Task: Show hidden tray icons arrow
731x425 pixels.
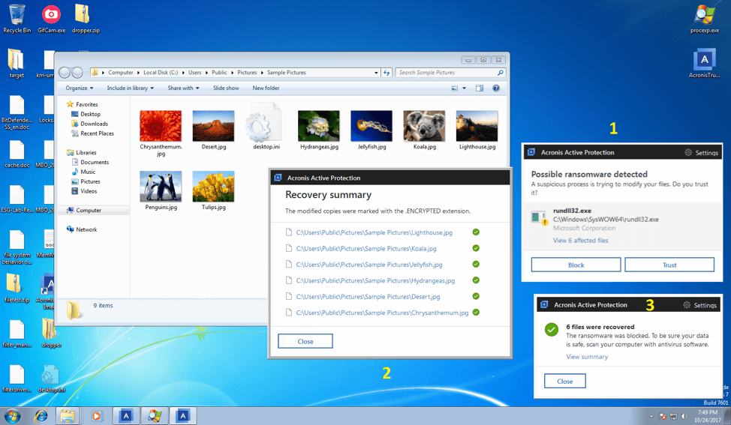Action: click(x=651, y=416)
